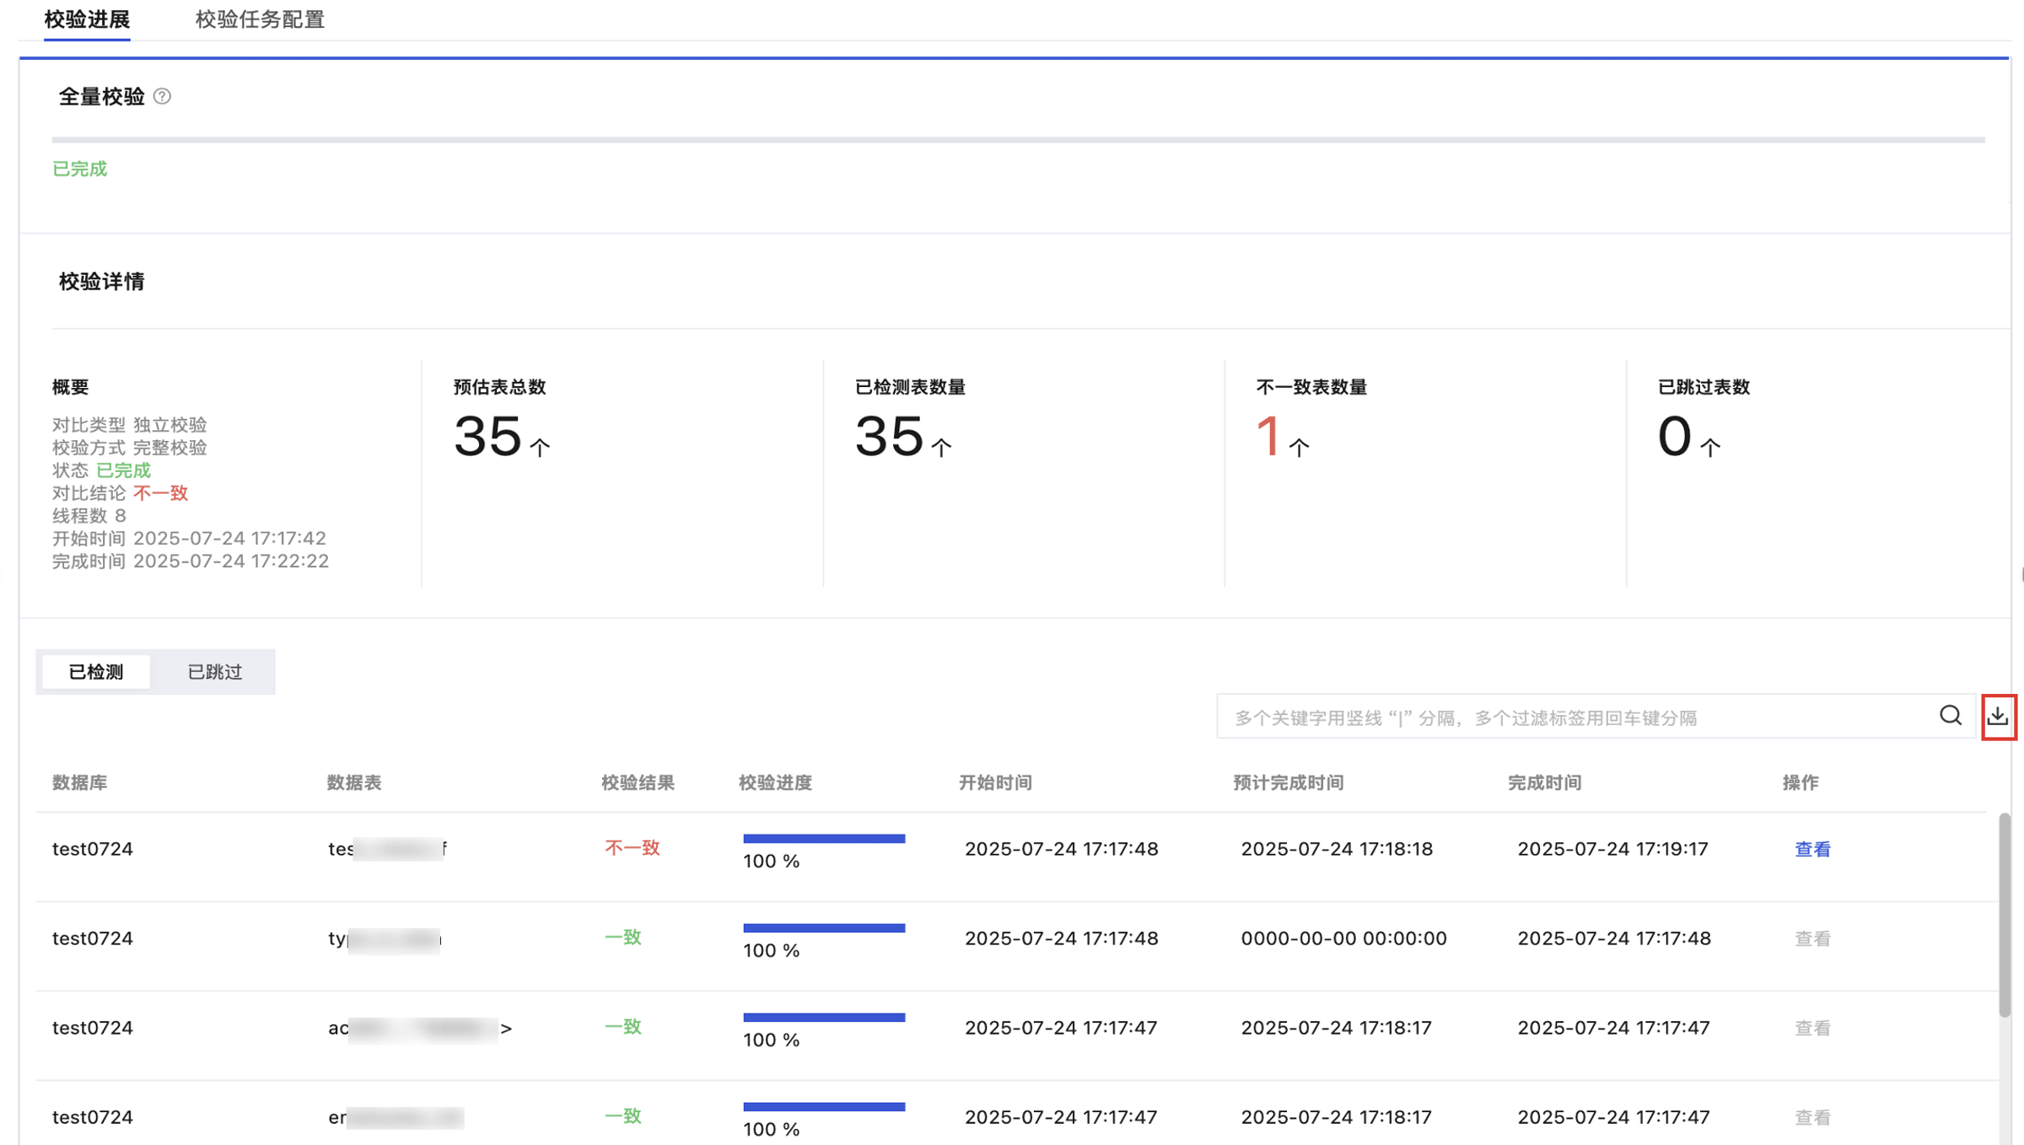This screenshot has width=2024, height=1145.
Task: Click first row 100% progress bar
Action: (823, 838)
